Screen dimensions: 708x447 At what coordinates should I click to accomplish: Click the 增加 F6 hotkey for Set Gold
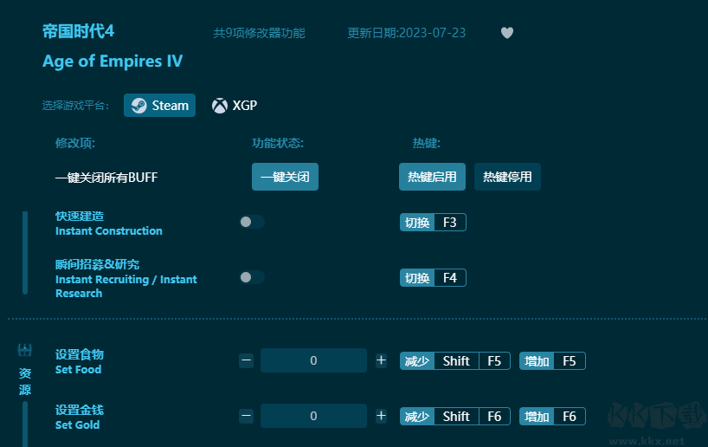click(552, 417)
